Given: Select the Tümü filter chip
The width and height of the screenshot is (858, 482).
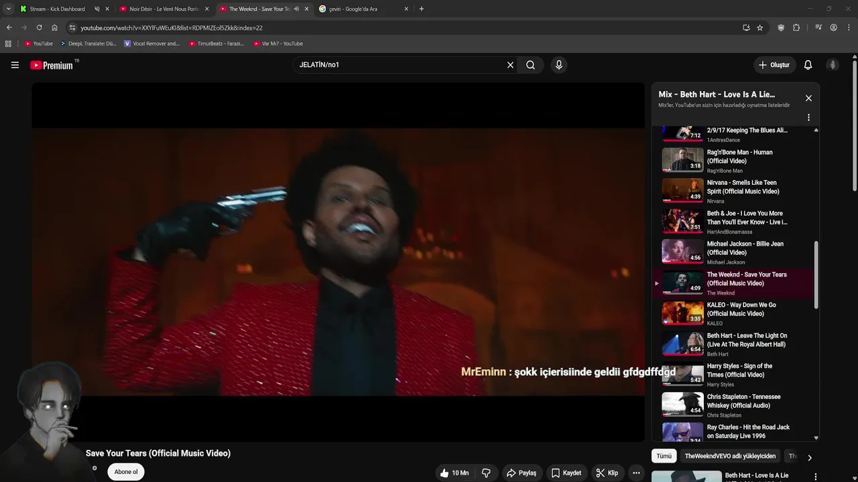Looking at the screenshot, I should (664, 456).
